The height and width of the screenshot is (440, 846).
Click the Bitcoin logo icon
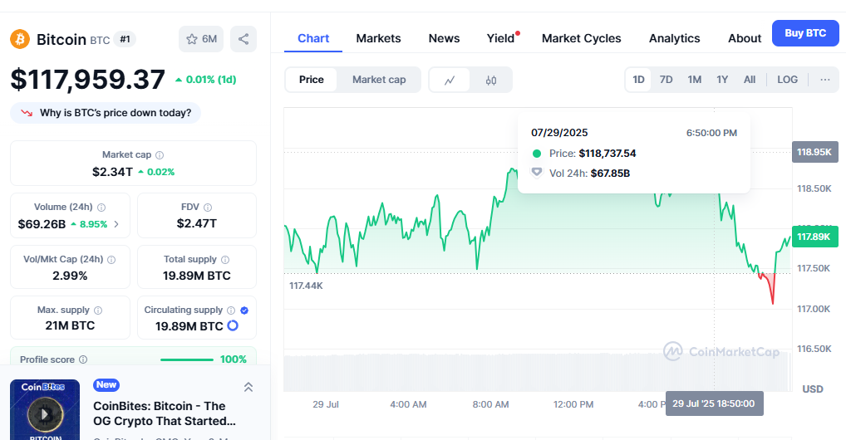[x=20, y=39]
